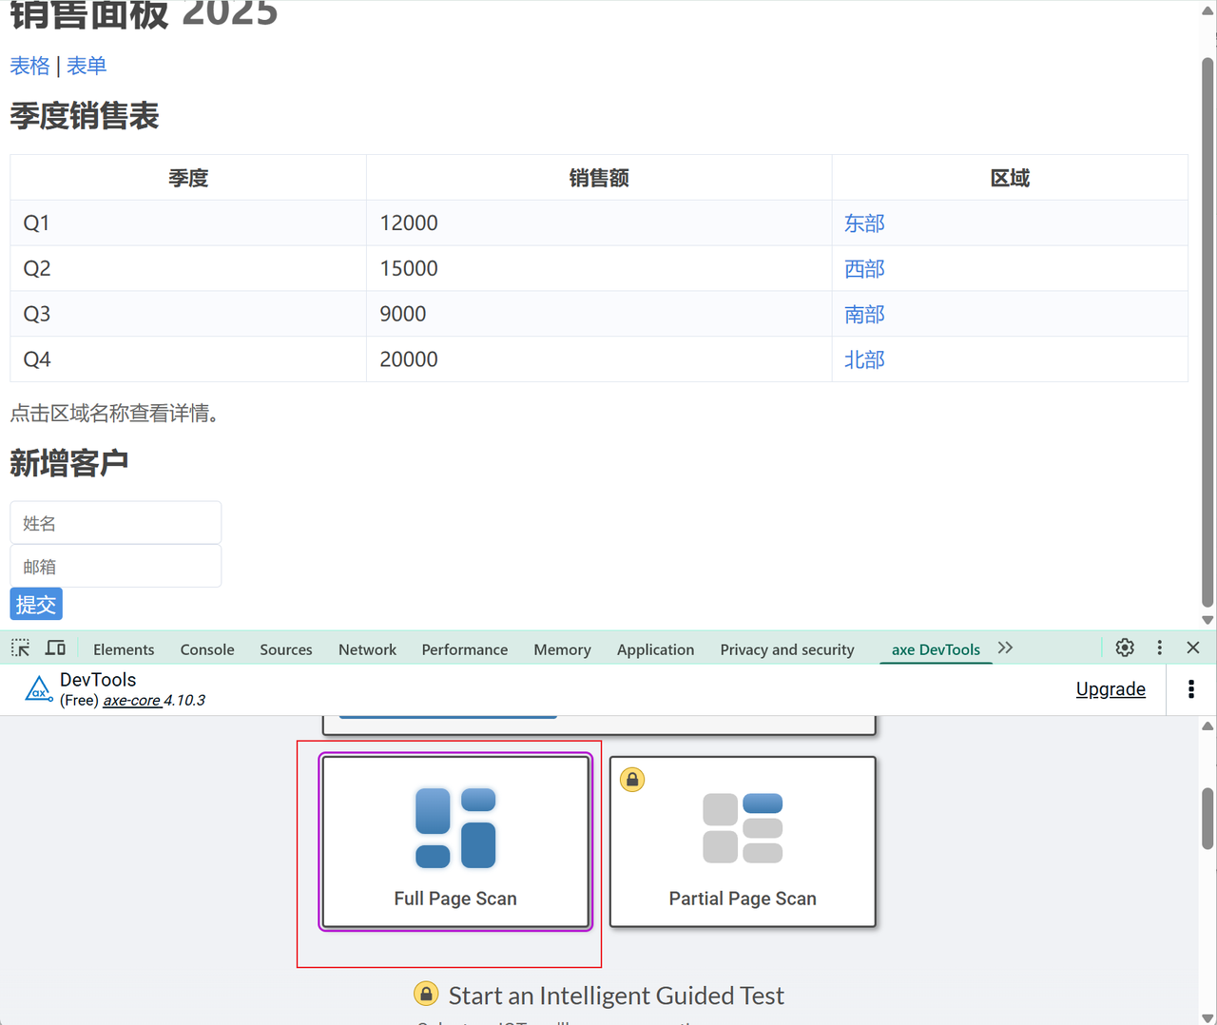Click lock icon on Partial Page Scan

coord(632,780)
